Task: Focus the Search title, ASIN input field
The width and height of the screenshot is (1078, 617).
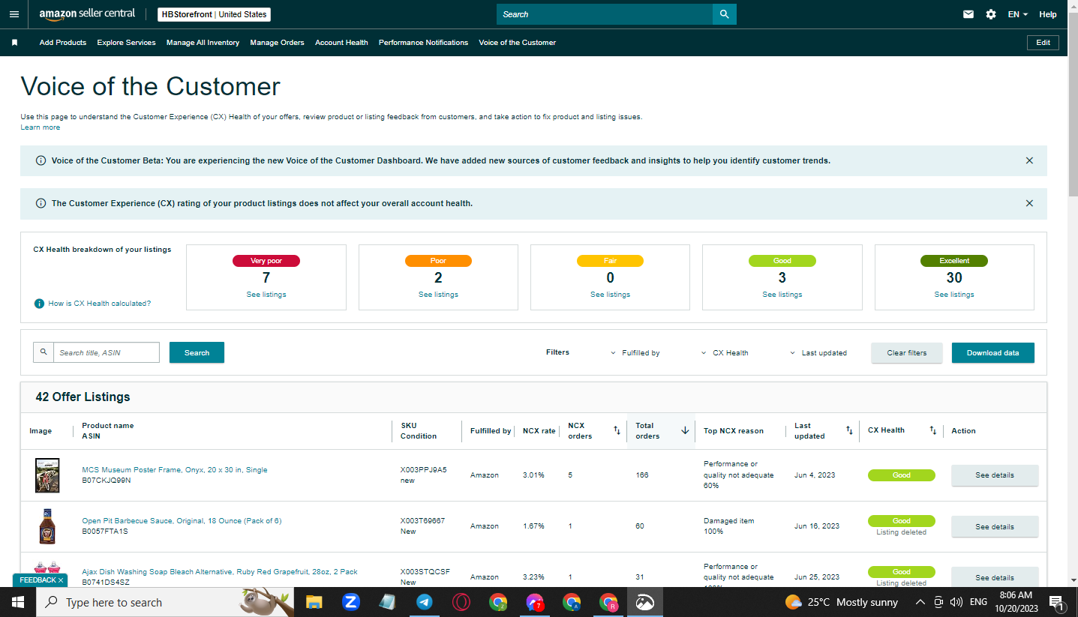Action: tap(106, 352)
